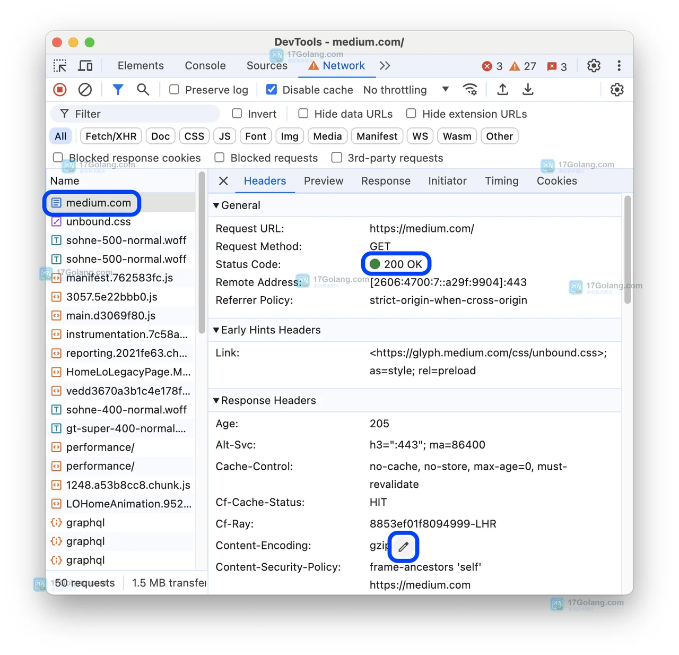
Task: Filter requests by JS type
Action: [225, 136]
